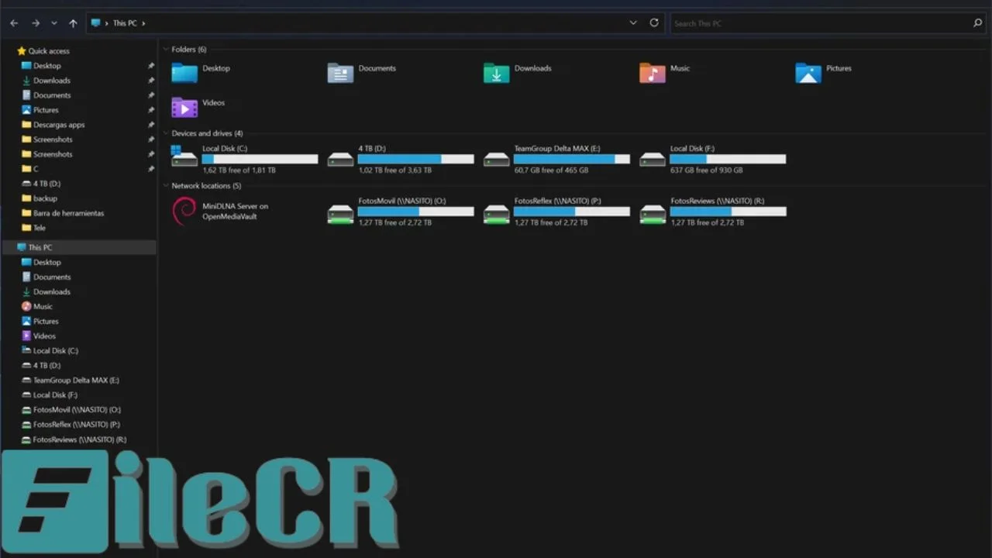The width and height of the screenshot is (992, 558).
Task: Open FotosMovil (\\NASITO) (O:) in sidebar
Action: (x=77, y=410)
